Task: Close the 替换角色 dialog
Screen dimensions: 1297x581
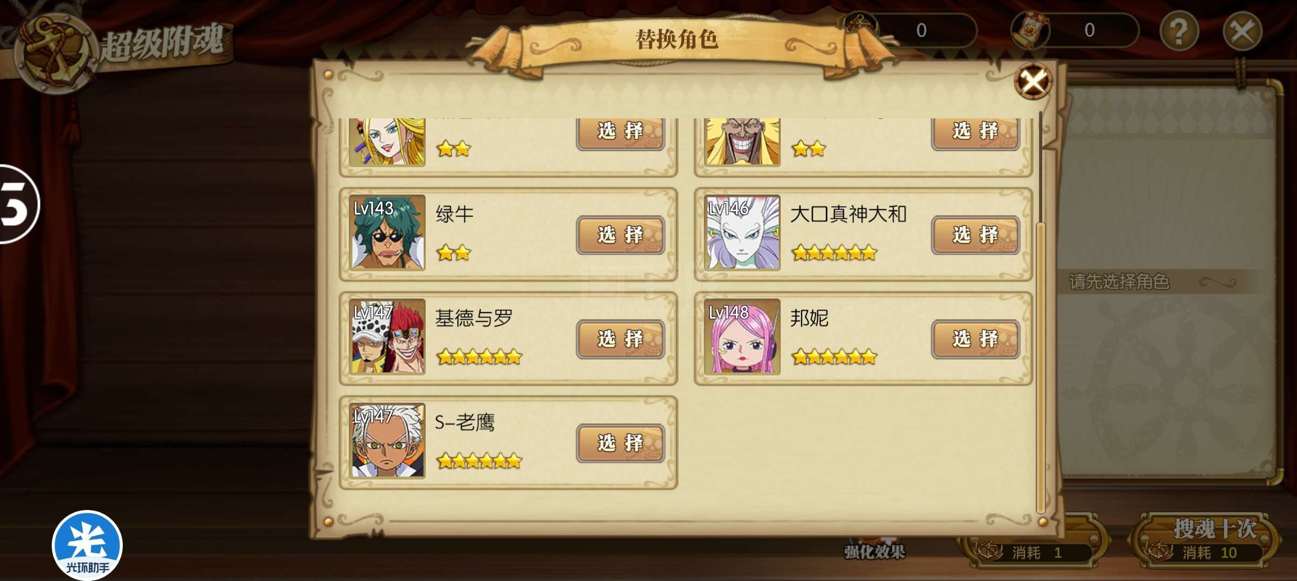Action: [1033, 82]
